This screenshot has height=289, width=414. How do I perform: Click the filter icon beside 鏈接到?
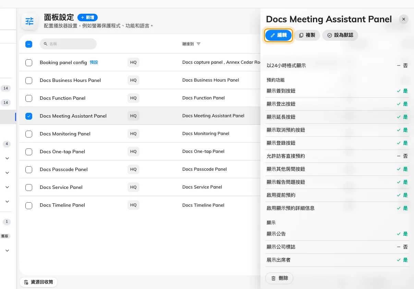(x=198, y=44)
